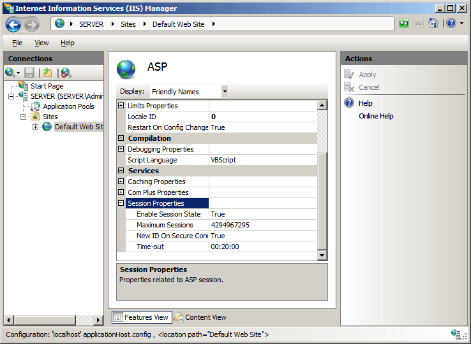Expand Com Plus Properties group
Image resolution: width=471 pixels, height=344 pixels.
tap(121, 192)
